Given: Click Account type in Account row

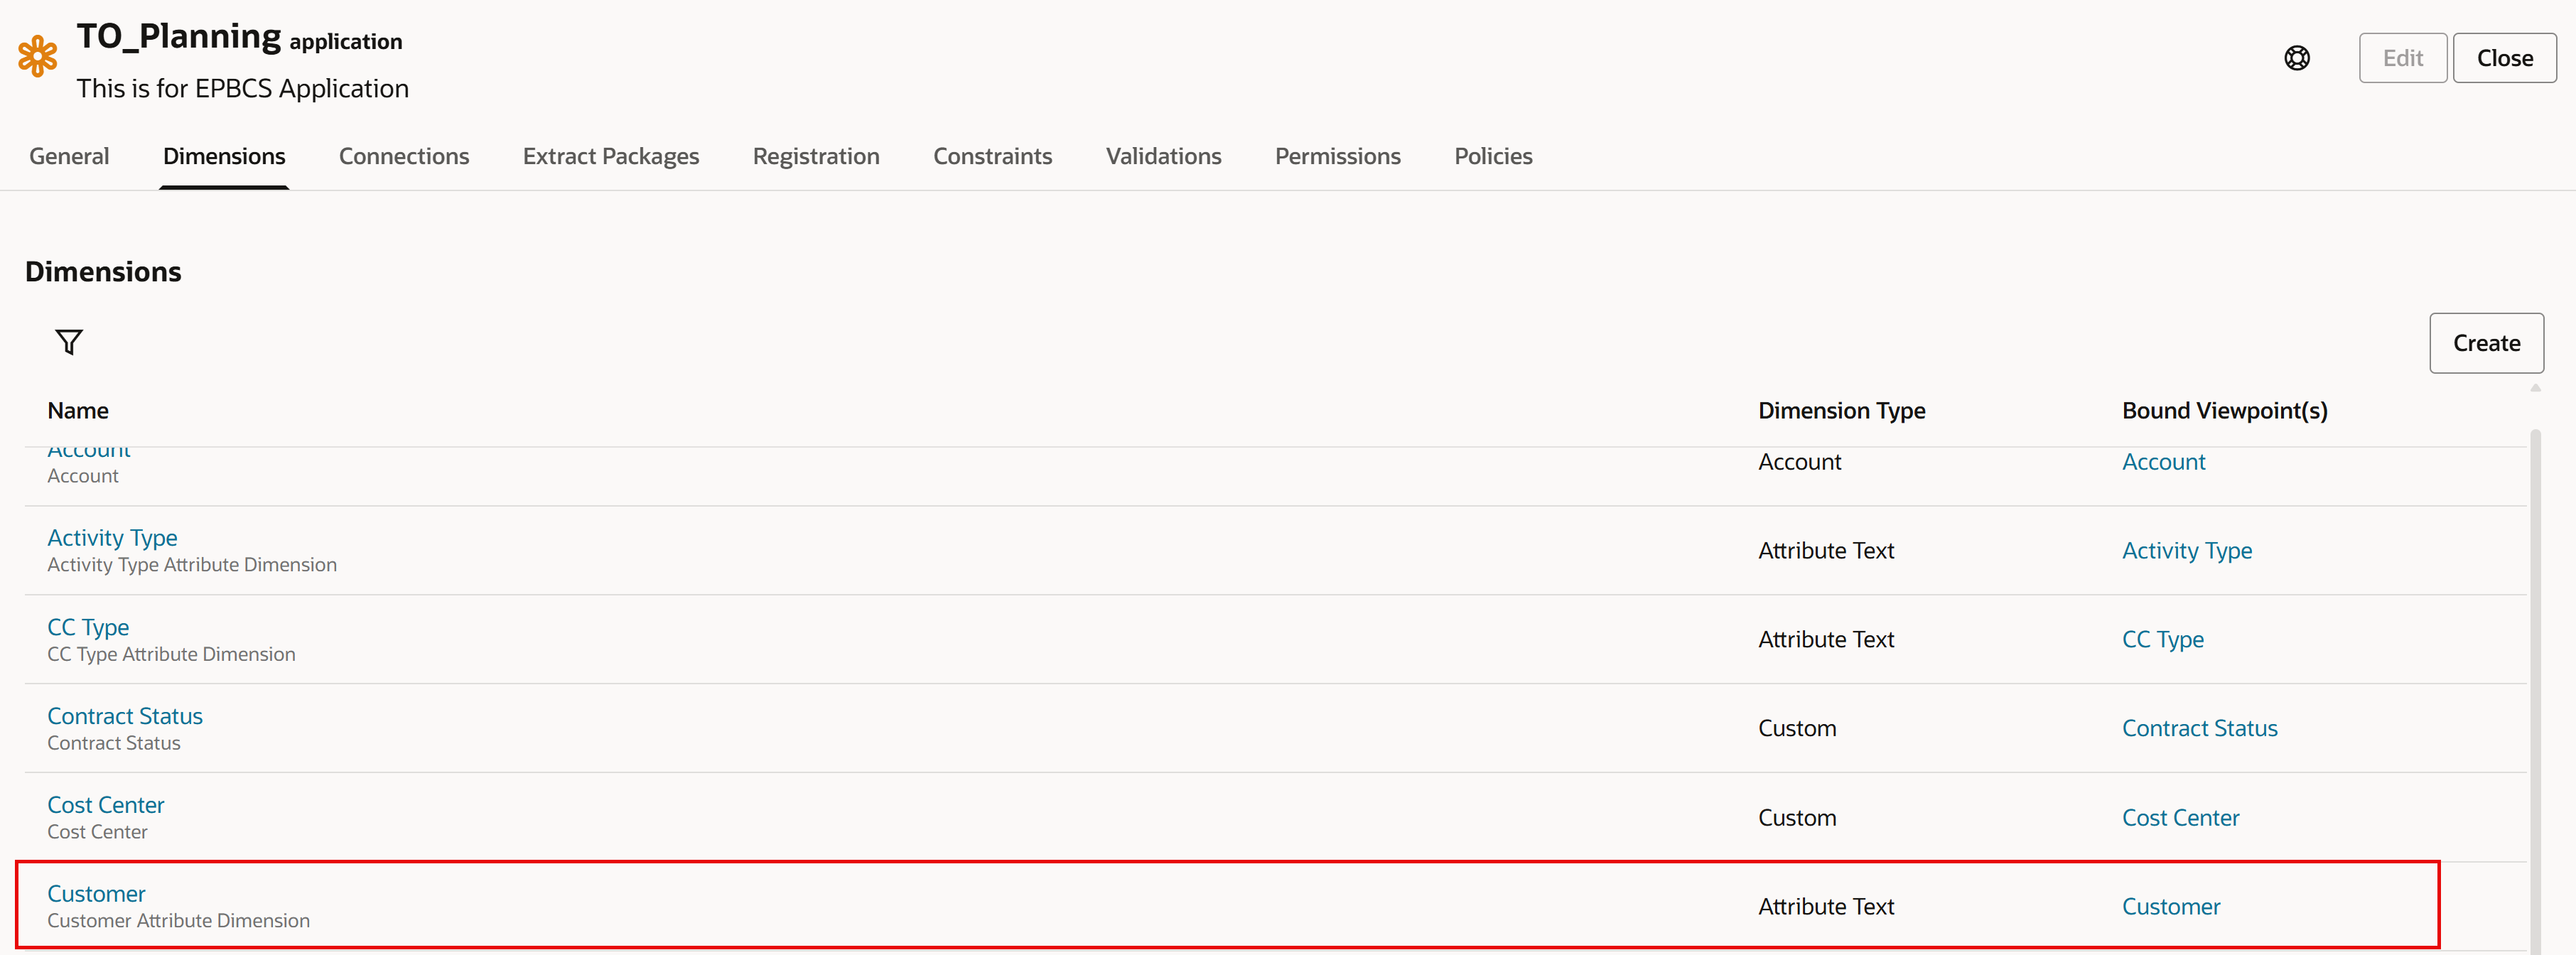Looking at the screenshot, I should tap(1799, 462).
